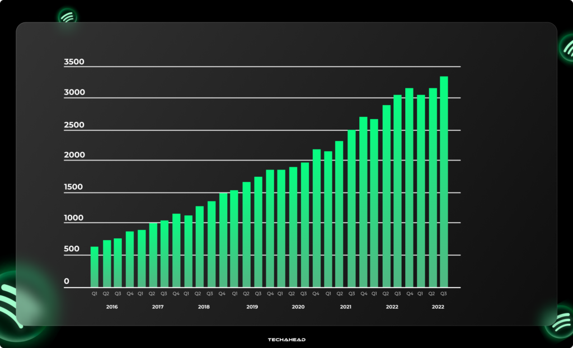The height and width of the screenshot is (348, 573).
Task: Select the 2500 y-axis label
Action: click(74, 125)
